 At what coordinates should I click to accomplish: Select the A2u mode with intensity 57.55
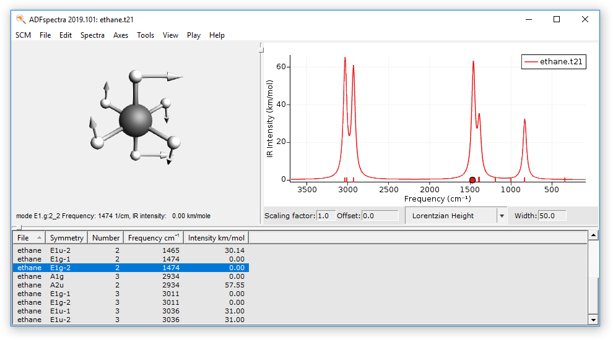131,285
